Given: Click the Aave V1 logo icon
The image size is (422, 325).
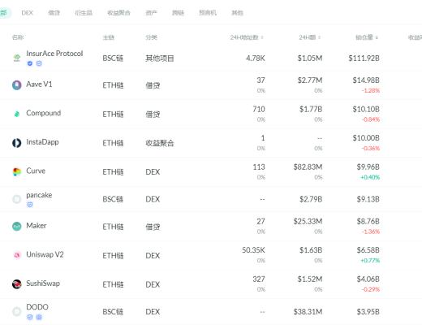Looking at the screenshot, I should [17, 85].
